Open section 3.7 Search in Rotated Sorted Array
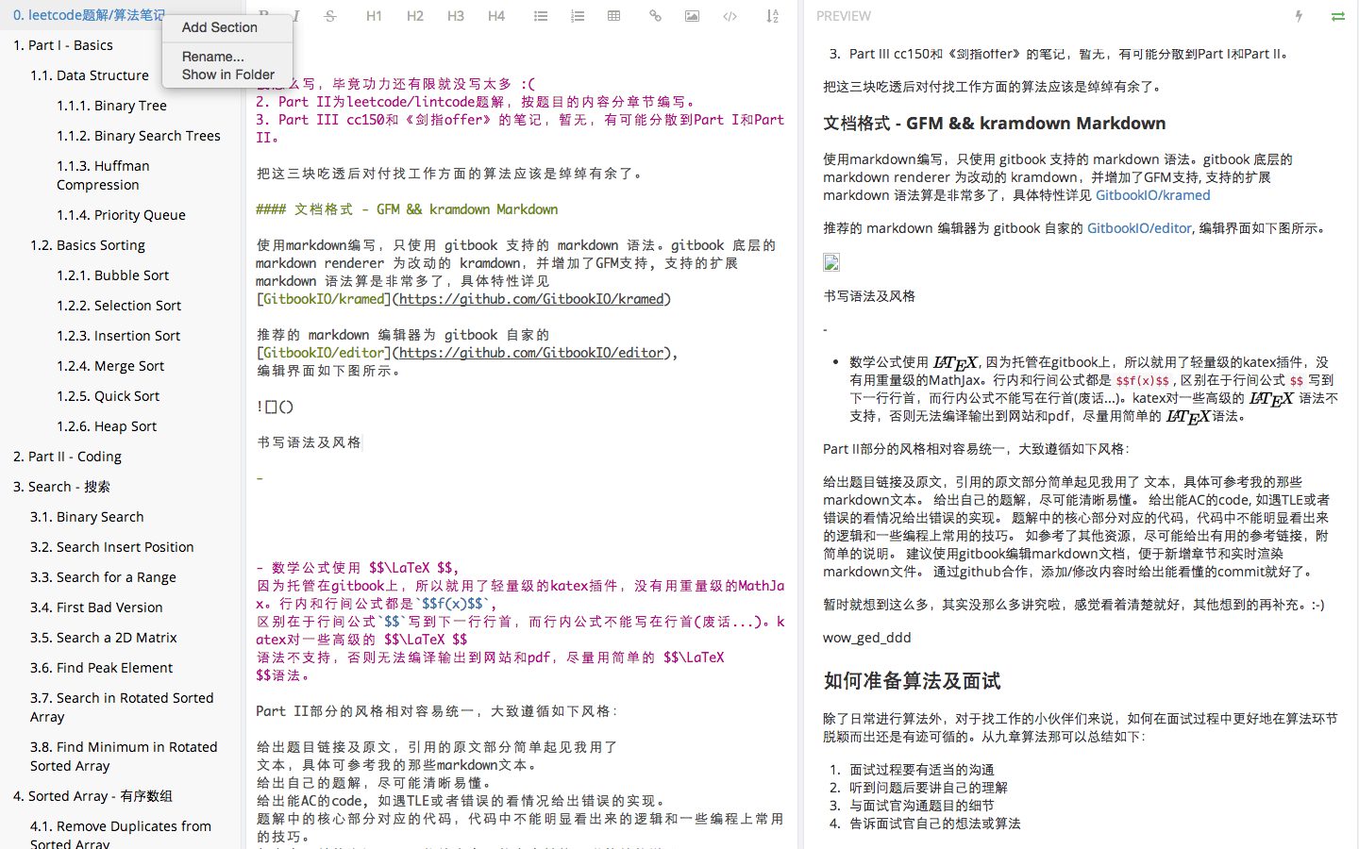1359x849 pixels. point(121,707)
